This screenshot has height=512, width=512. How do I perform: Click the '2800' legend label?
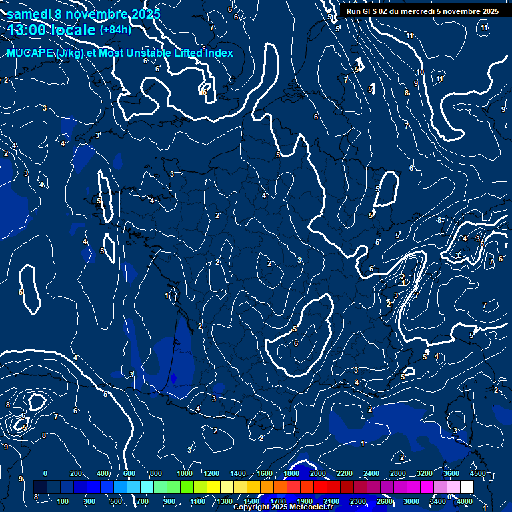[x=398, y=473]
